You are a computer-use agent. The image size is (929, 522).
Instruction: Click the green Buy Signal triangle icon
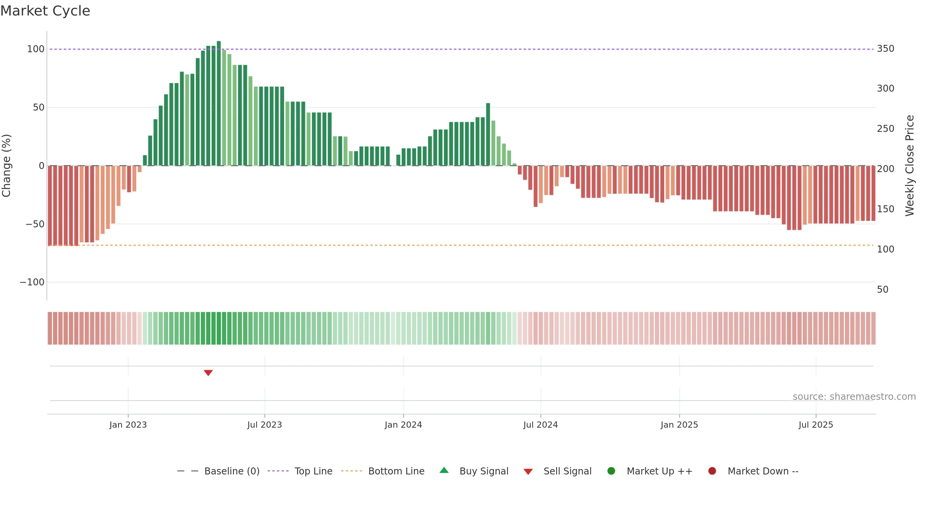pos(444,470)
